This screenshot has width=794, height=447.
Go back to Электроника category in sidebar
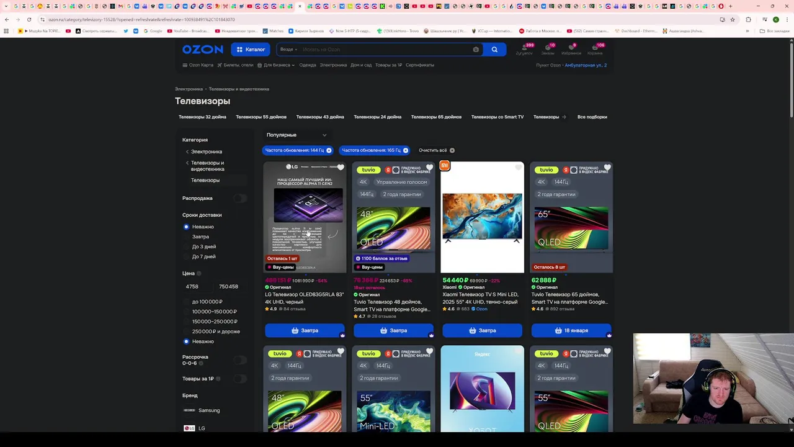pos(206,151)
